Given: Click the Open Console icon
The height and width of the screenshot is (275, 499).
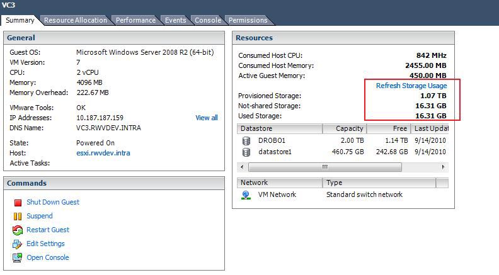Looking at the screenshot, I should tap(18, 258).
